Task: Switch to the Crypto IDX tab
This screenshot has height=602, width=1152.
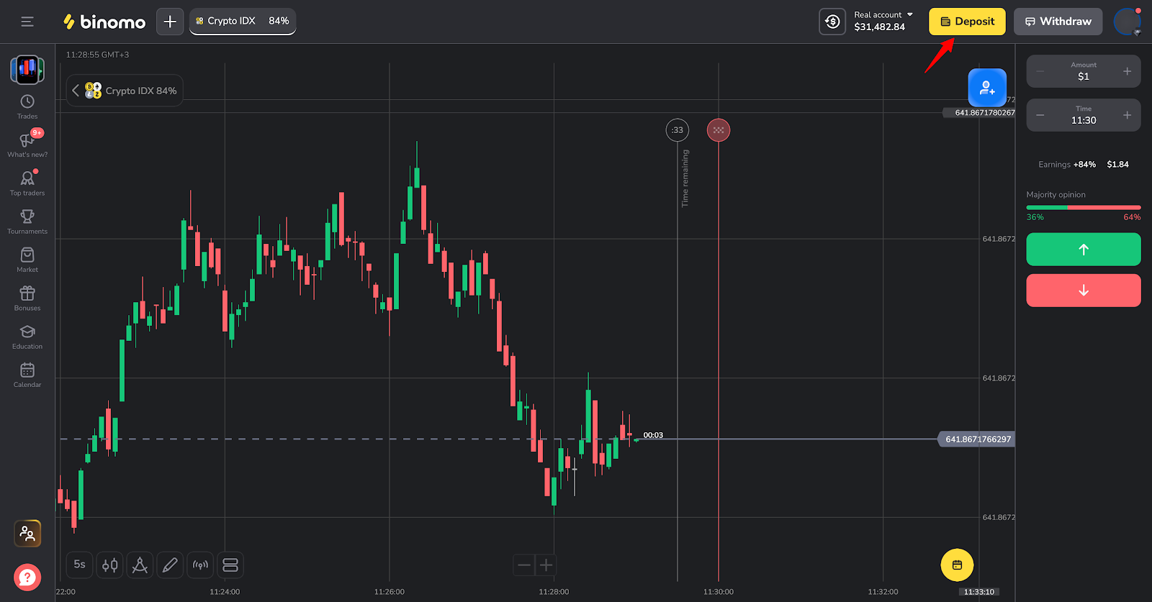Action: click(242, 22)
